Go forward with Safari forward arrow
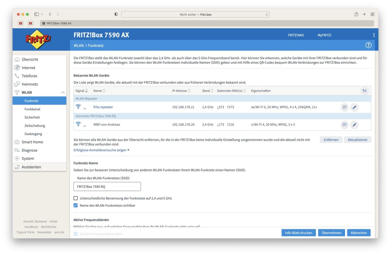391x255 pixels. click(x=58, y=14)
